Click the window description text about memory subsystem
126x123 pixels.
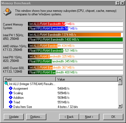66,12
